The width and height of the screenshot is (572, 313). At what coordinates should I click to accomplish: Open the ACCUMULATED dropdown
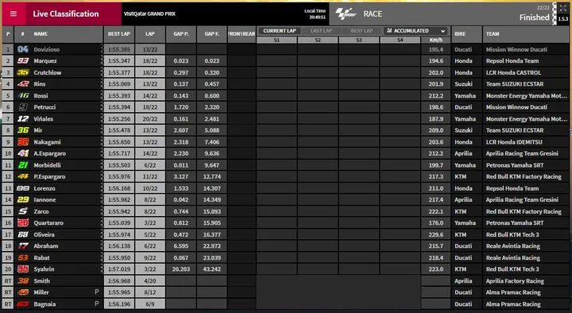click(415, 31)
